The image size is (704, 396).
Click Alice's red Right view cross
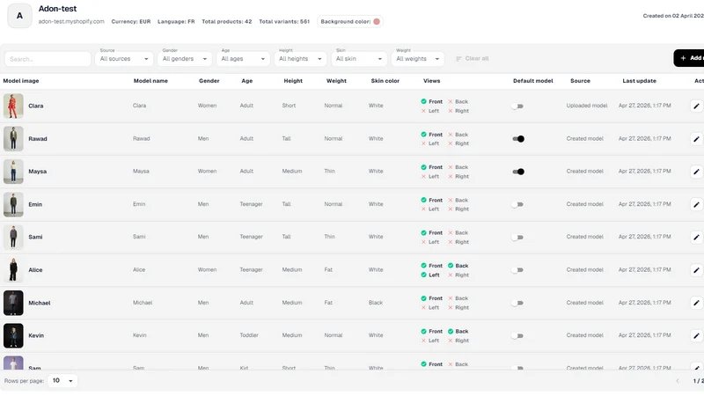(x=451, y=275)
